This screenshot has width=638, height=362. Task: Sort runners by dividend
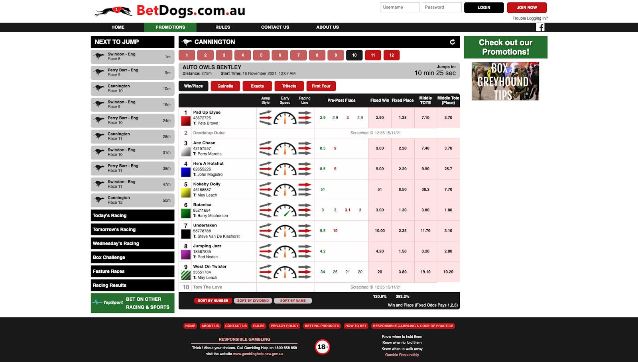coord(253,301)
